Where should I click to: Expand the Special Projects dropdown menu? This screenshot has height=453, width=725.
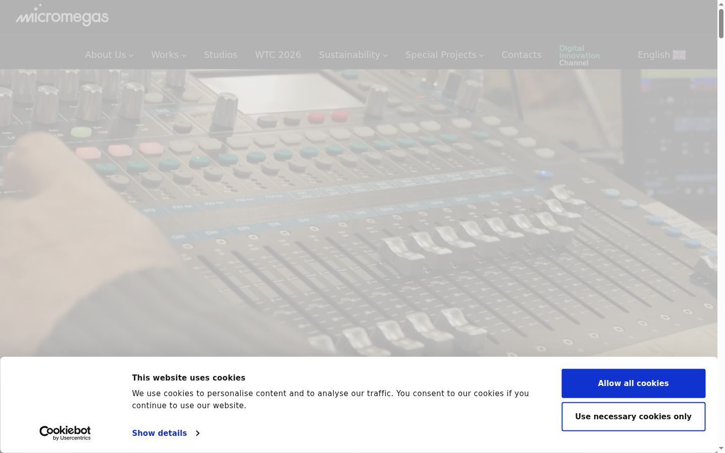click(x=445, y=55)
